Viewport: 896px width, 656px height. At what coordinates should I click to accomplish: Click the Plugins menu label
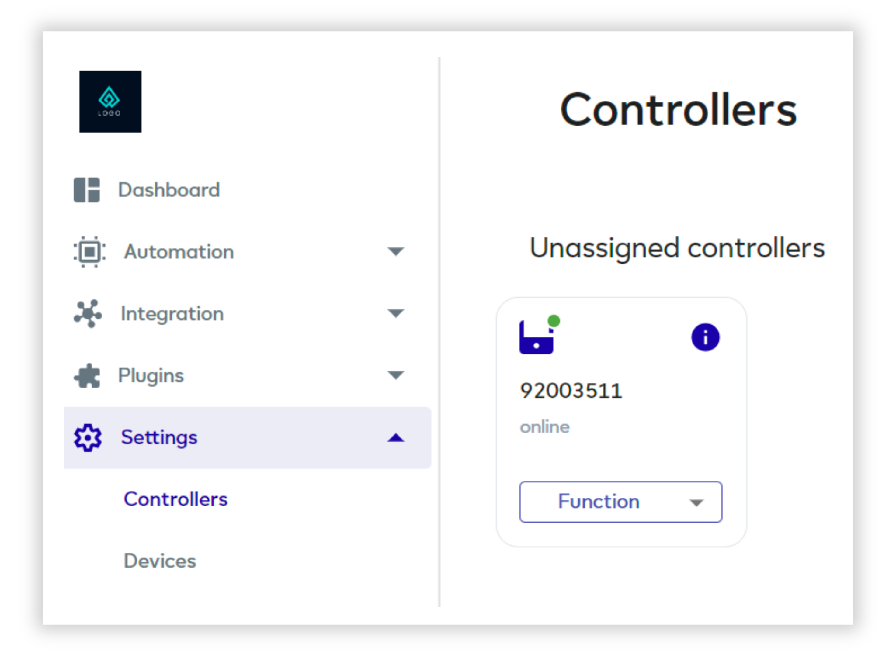151,376
